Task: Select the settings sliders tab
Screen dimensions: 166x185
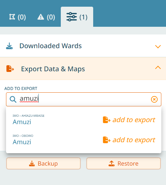Action: click(77, 17)
